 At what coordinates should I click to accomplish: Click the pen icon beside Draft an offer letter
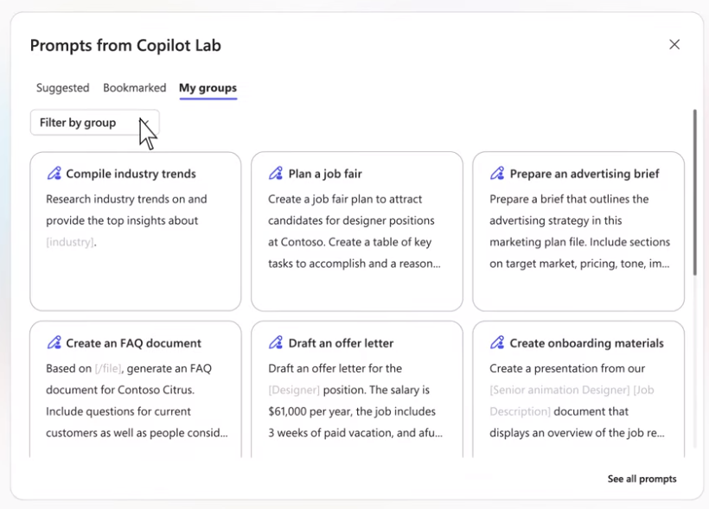point(276,343)
